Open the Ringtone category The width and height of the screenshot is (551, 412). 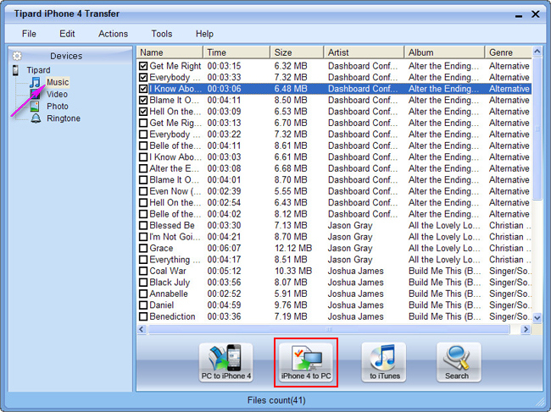coord(64,118)
